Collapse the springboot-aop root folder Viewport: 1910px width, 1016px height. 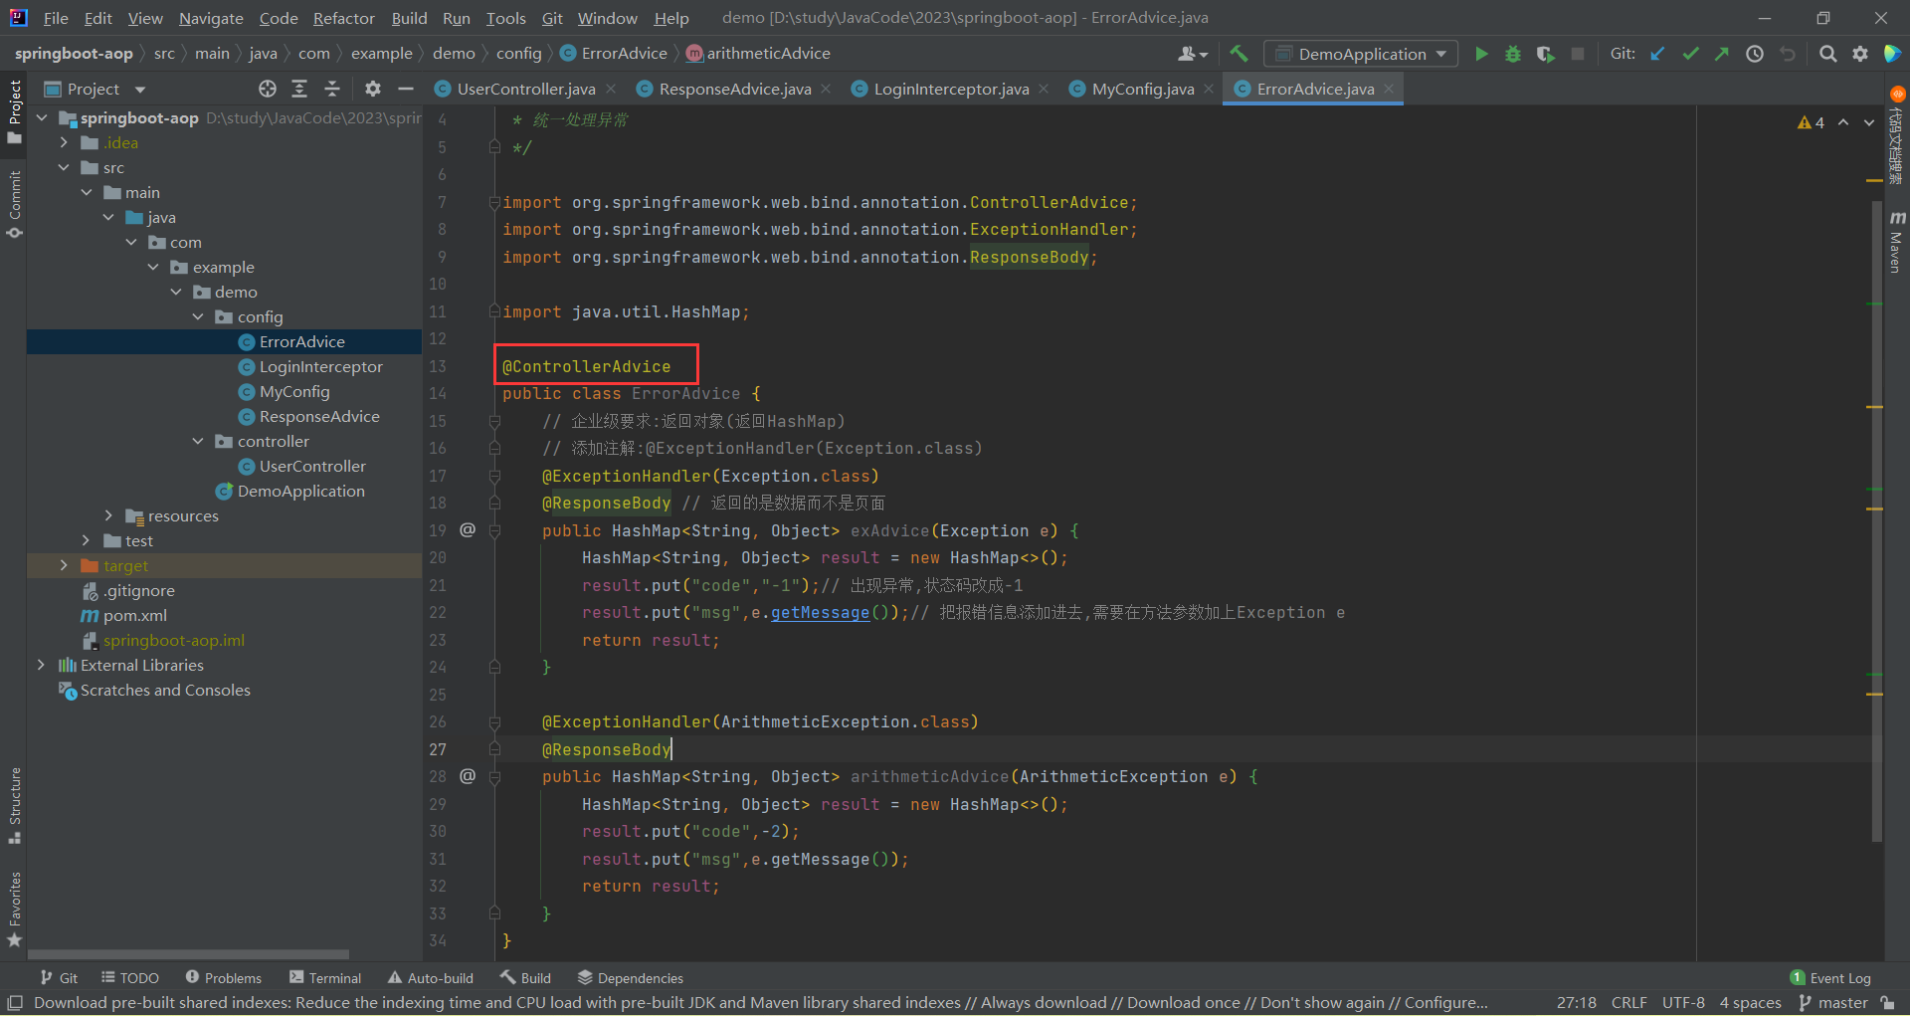tap(42, 117)
